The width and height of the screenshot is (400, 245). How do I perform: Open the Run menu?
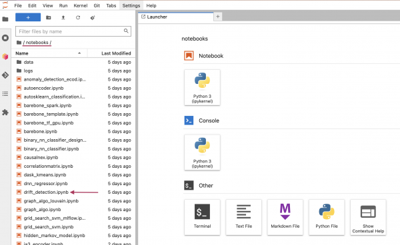(63, 5)
